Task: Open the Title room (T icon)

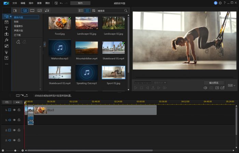Action: pos(6,28)
